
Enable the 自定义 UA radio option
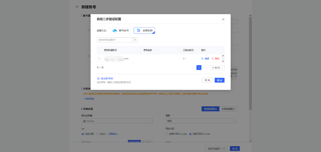(97, 134)
